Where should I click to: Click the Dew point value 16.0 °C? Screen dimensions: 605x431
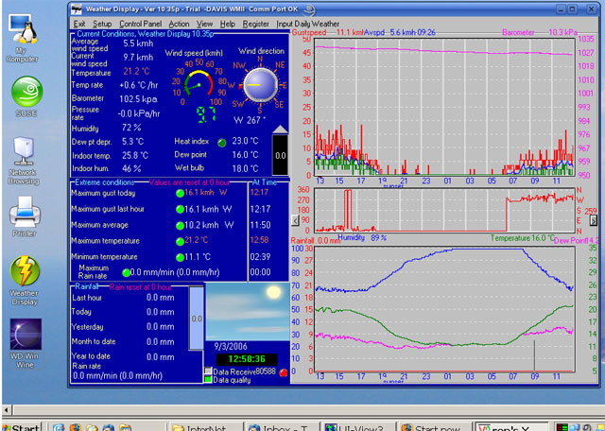tap(245, 155)
